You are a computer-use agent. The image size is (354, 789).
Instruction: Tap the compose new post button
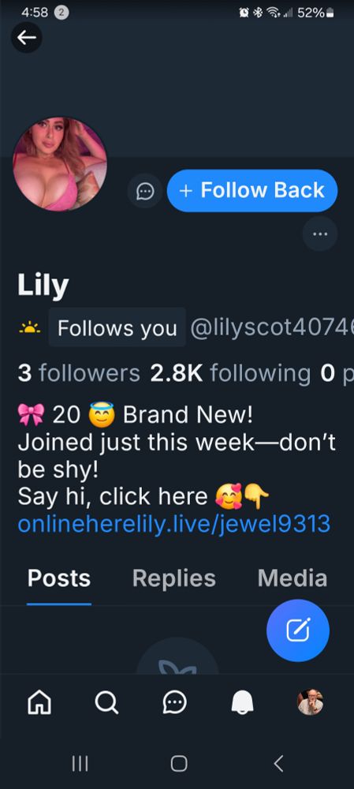pos(298,630)
